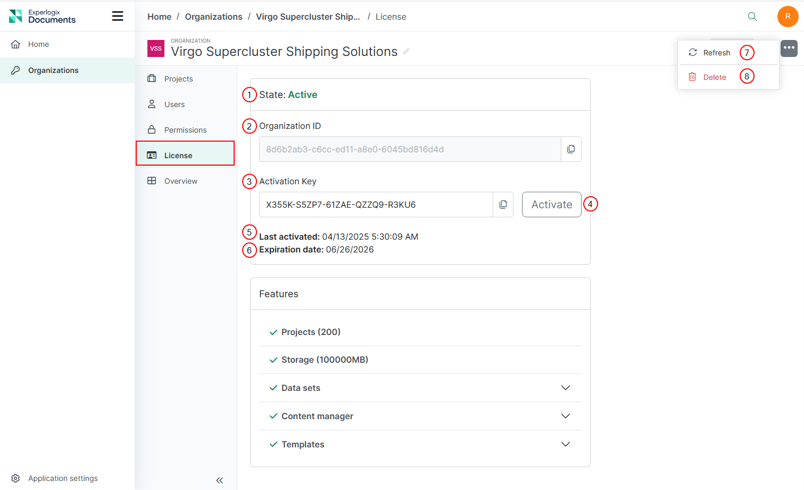
Task: Expand the Content manager feature details
Action: pos(565,416)
